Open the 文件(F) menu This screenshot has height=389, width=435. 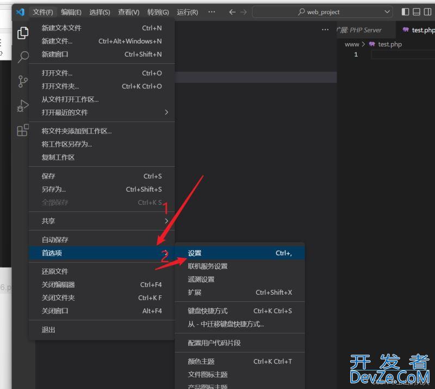coord(43,12)
